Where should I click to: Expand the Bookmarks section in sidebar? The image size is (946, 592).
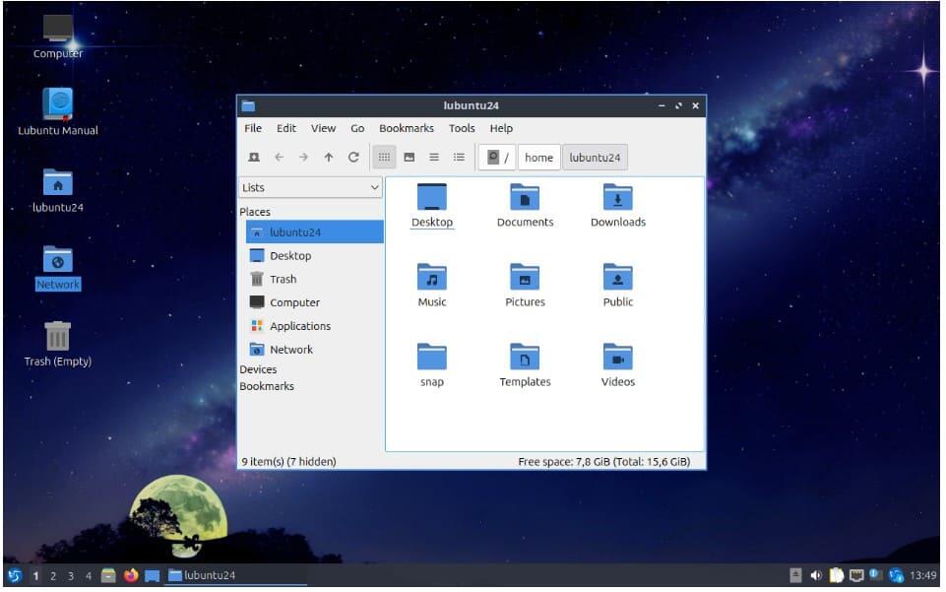[267, 386]
